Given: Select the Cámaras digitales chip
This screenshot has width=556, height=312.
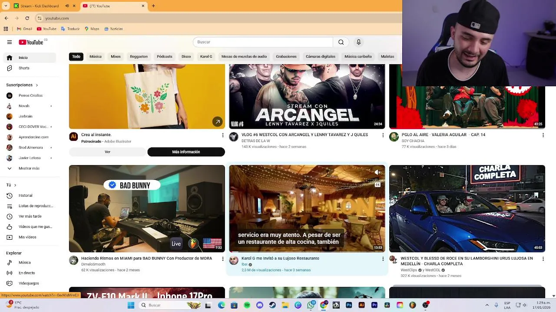Looking at the screenshot, I should [x=321, y=57].
